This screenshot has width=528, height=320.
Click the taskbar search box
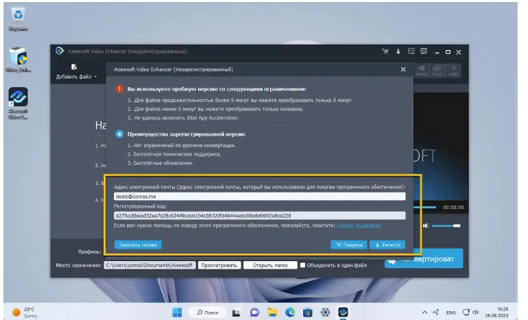[x=208, y=312]
